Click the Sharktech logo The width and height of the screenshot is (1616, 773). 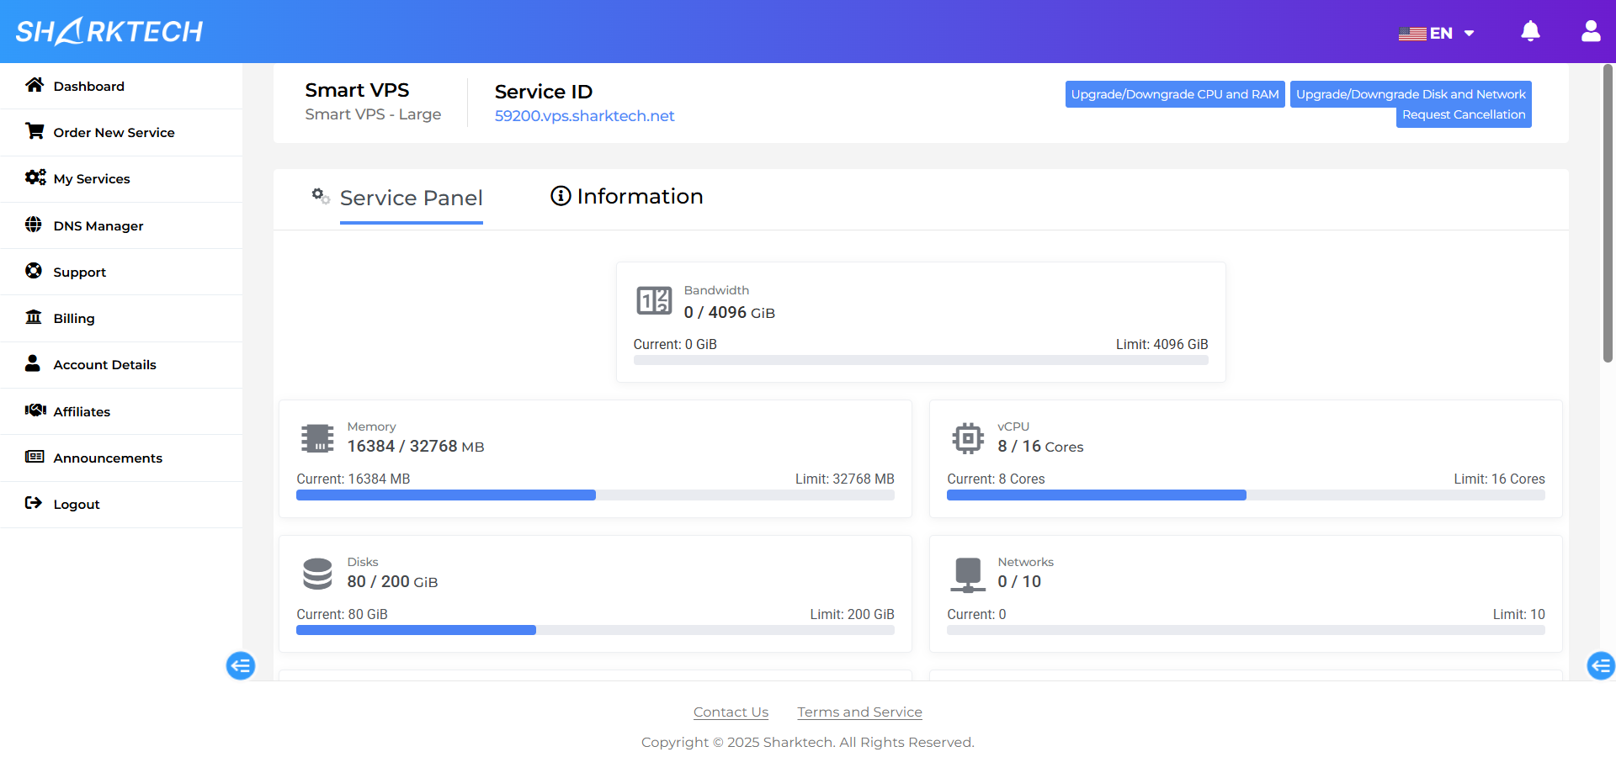109,31
